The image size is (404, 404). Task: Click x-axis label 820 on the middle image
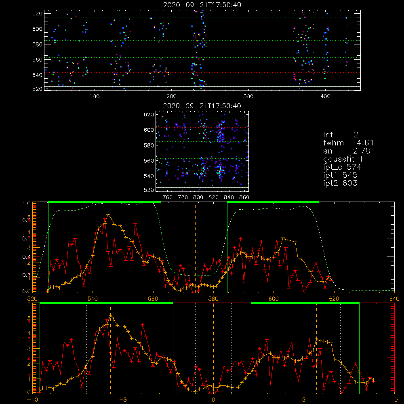[x=214, y=198]
